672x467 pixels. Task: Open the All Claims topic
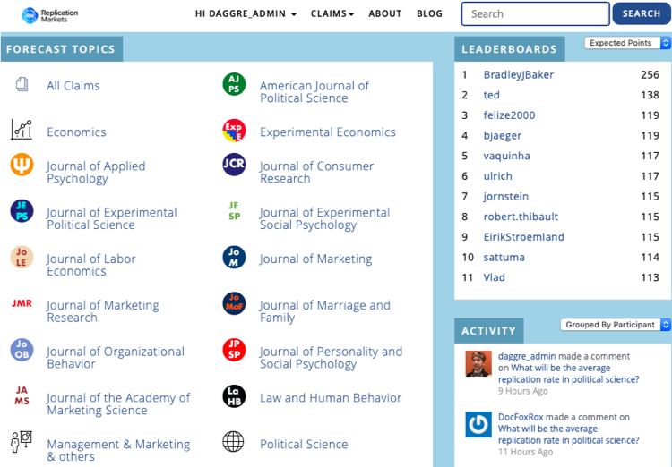73,86
